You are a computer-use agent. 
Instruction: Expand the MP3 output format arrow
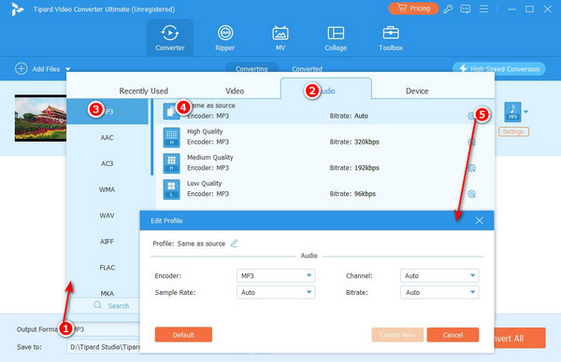click(x=525, y=112)
